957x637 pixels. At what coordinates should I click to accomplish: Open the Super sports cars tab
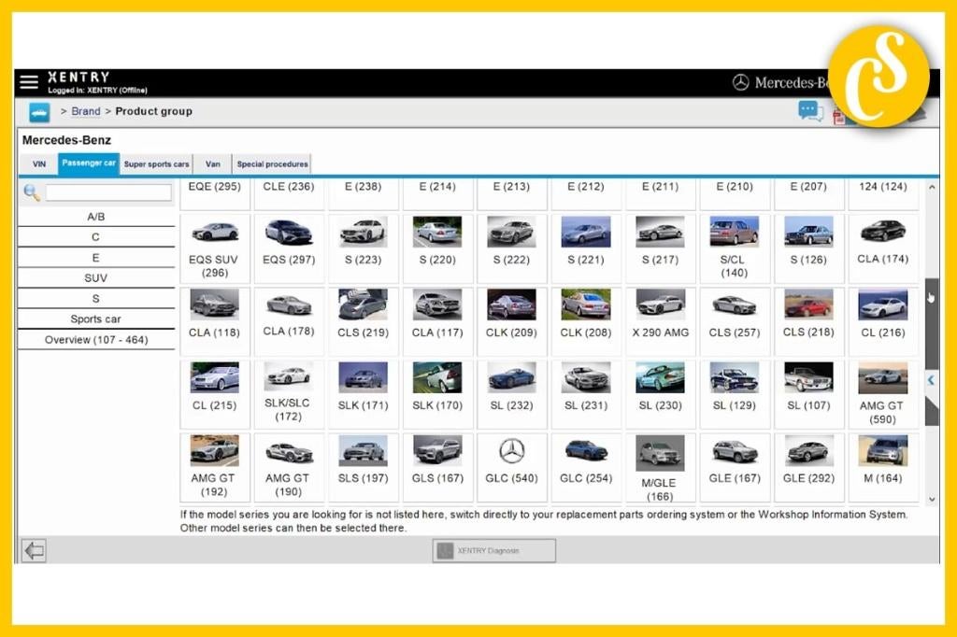coord(156,164)
